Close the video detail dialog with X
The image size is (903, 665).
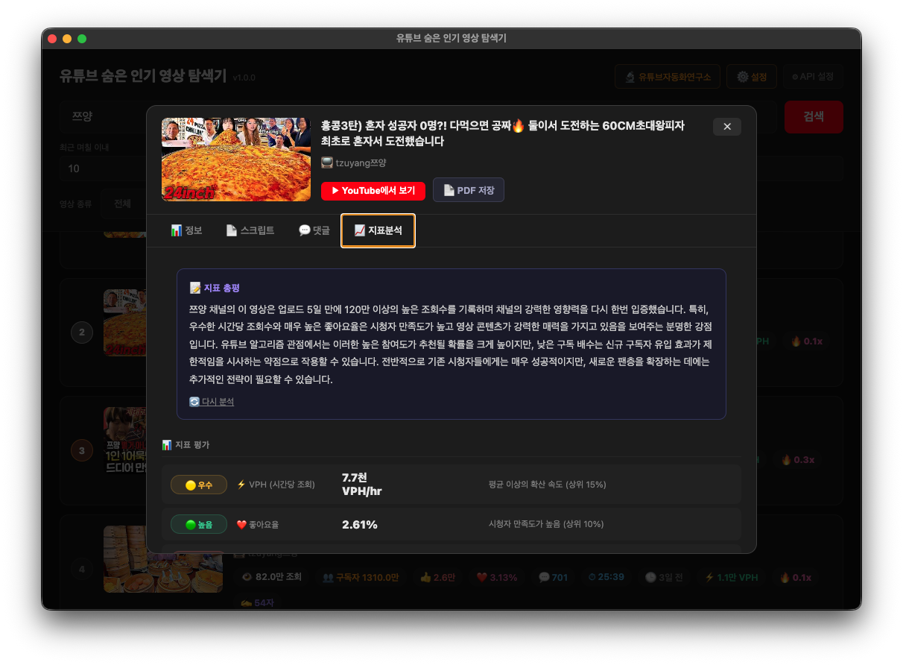(726, 127)
